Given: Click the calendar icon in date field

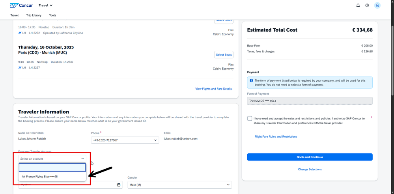Looking at the screenshot, I should [x=119, y=185].
